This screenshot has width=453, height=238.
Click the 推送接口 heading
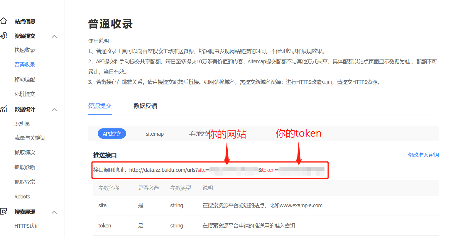105,155
